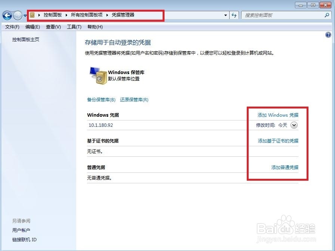This screenshot has height=251, width=335.
Task: Select 凭据管理器 breadcrumb segment
Action: (123, 15)
